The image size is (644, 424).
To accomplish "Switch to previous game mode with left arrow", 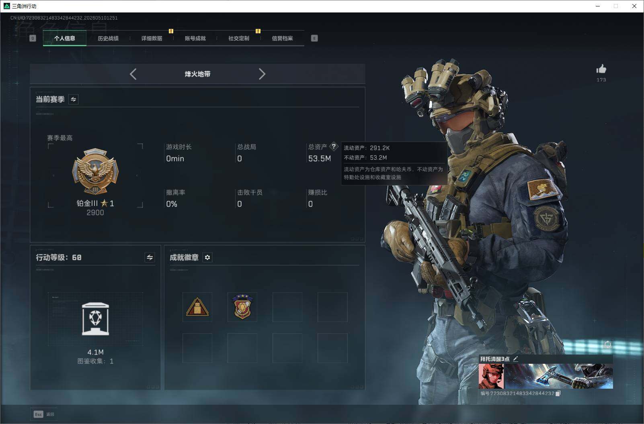I will [133, 74].
